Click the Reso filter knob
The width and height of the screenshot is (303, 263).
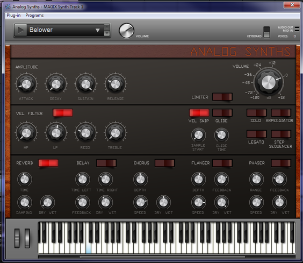tap(85, 133)
